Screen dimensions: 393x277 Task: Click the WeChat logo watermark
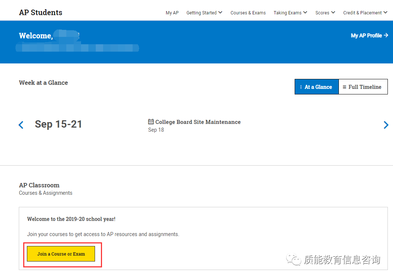pos(294,259)
